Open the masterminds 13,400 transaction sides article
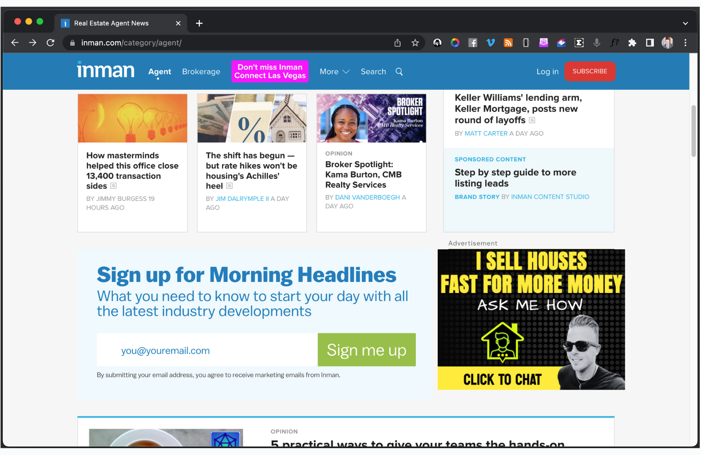701x455 pixels. (132, 171)
